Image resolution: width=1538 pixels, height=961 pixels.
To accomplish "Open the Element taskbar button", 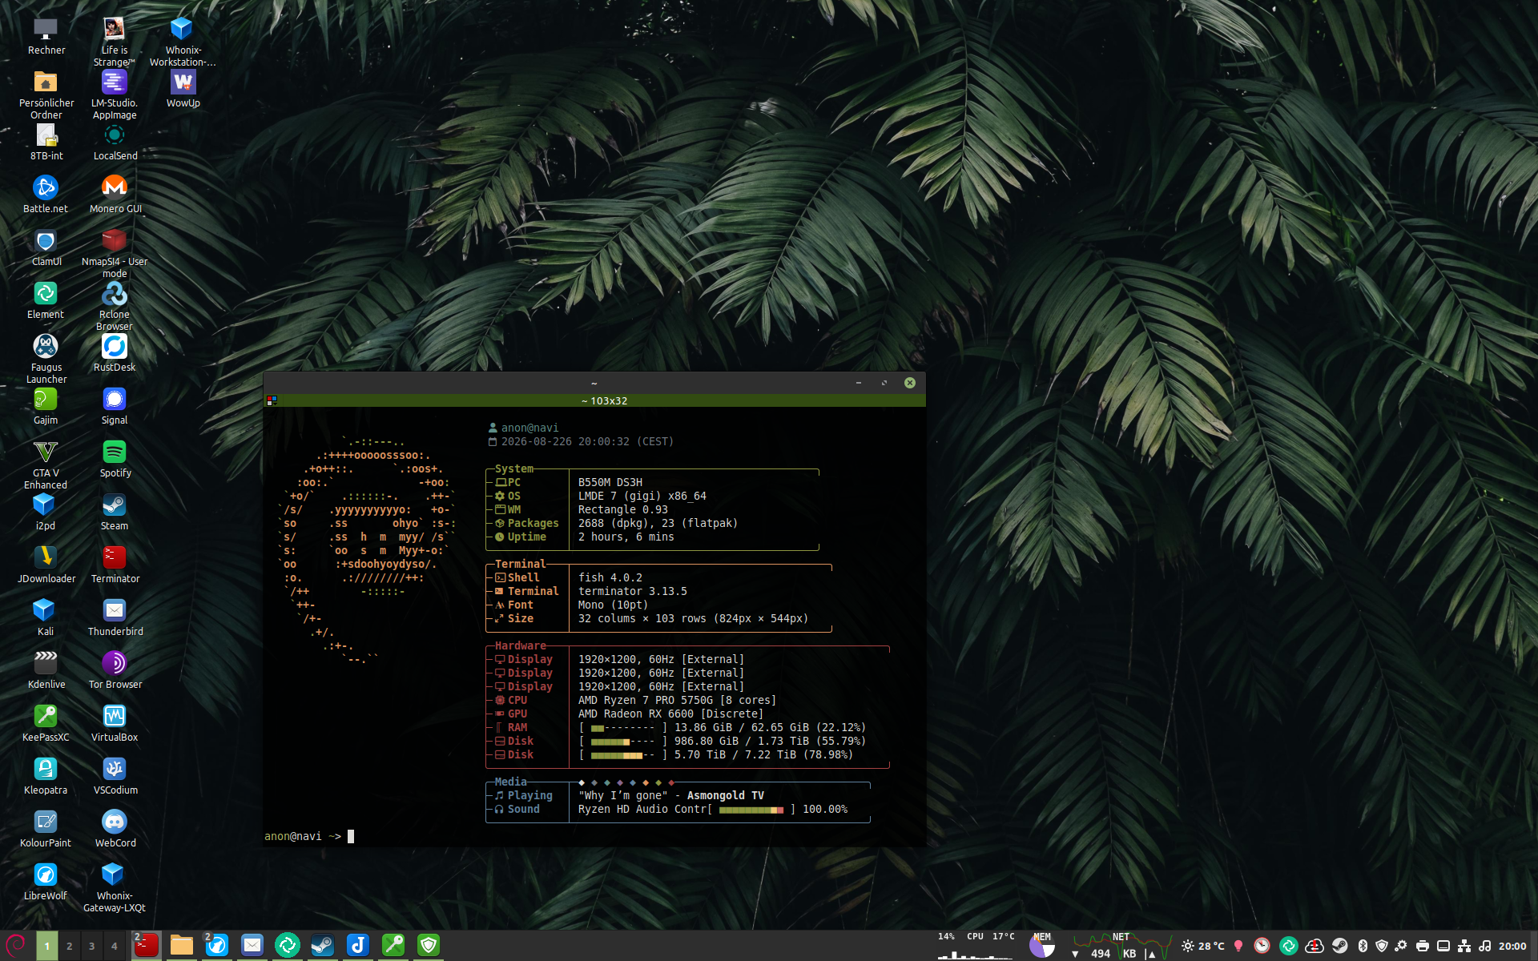I will [x=288, y=946].
